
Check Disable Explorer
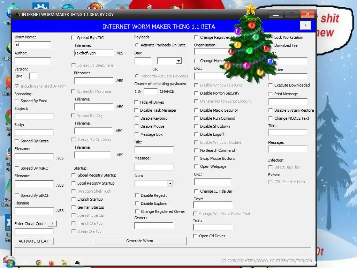pyautogui.click(x=137, y=203)
